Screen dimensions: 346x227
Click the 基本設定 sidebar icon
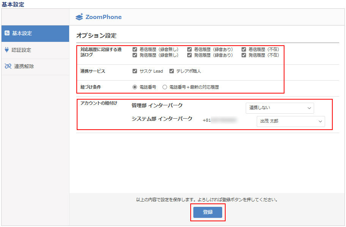coord(7,33)
